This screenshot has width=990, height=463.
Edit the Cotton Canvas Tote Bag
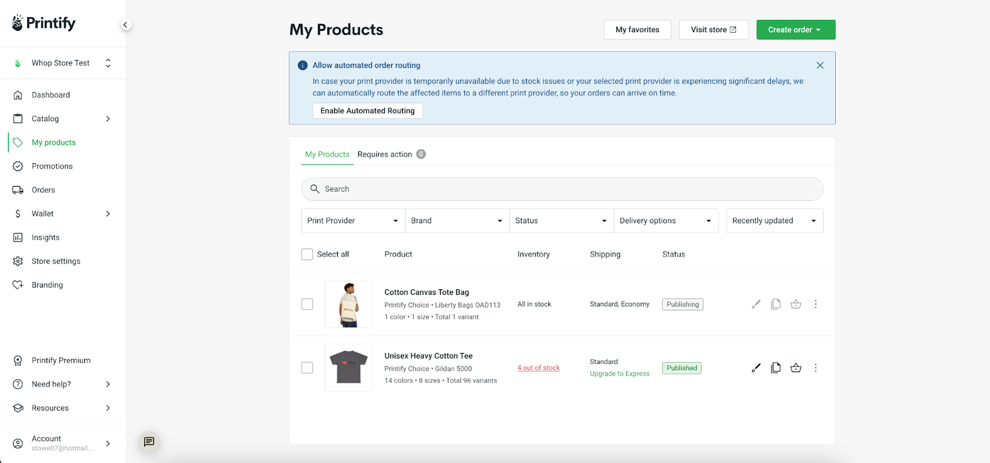point(756,304)
